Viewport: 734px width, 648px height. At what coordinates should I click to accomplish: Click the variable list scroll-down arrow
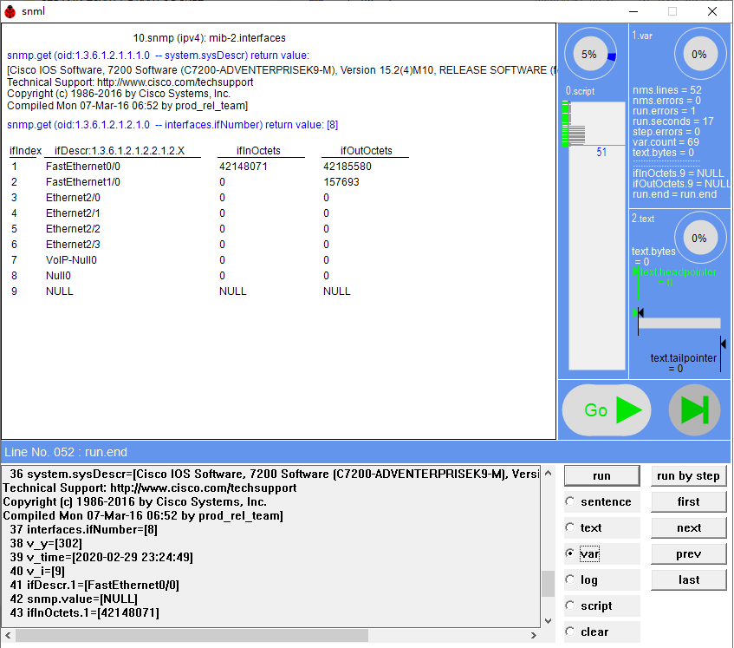(x=549, y=621)
